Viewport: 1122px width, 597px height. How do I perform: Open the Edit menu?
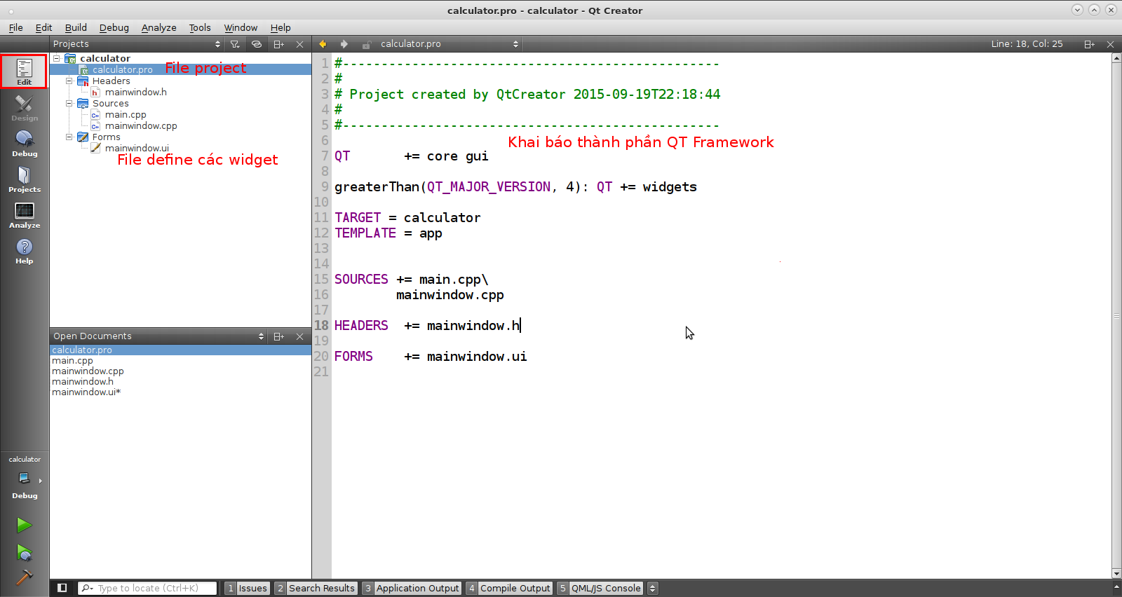[x=43, y=27]
